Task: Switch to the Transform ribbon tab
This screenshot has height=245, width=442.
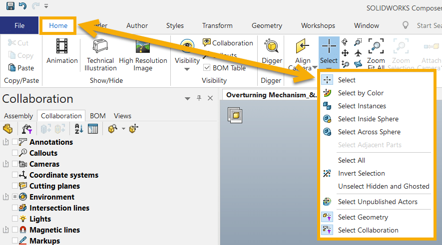Action: tap(217, 25)
